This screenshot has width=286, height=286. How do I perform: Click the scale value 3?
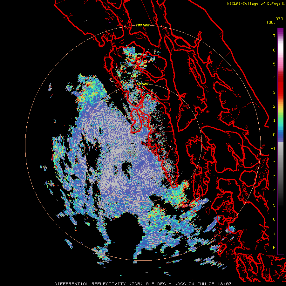tap(274, 92)
